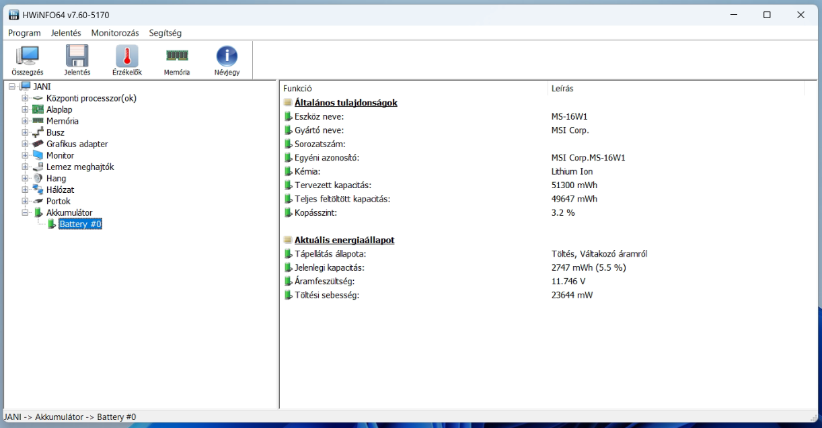Open the Monitorozás menu
The width and height of the screenshot is (822, 428).
click(115, 33)
